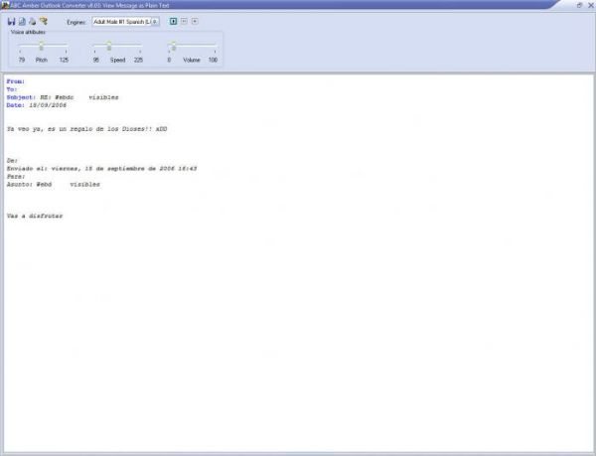596x456 pixels.
Task: Click the printer icon in toolbar
Action: coord(33,21)
